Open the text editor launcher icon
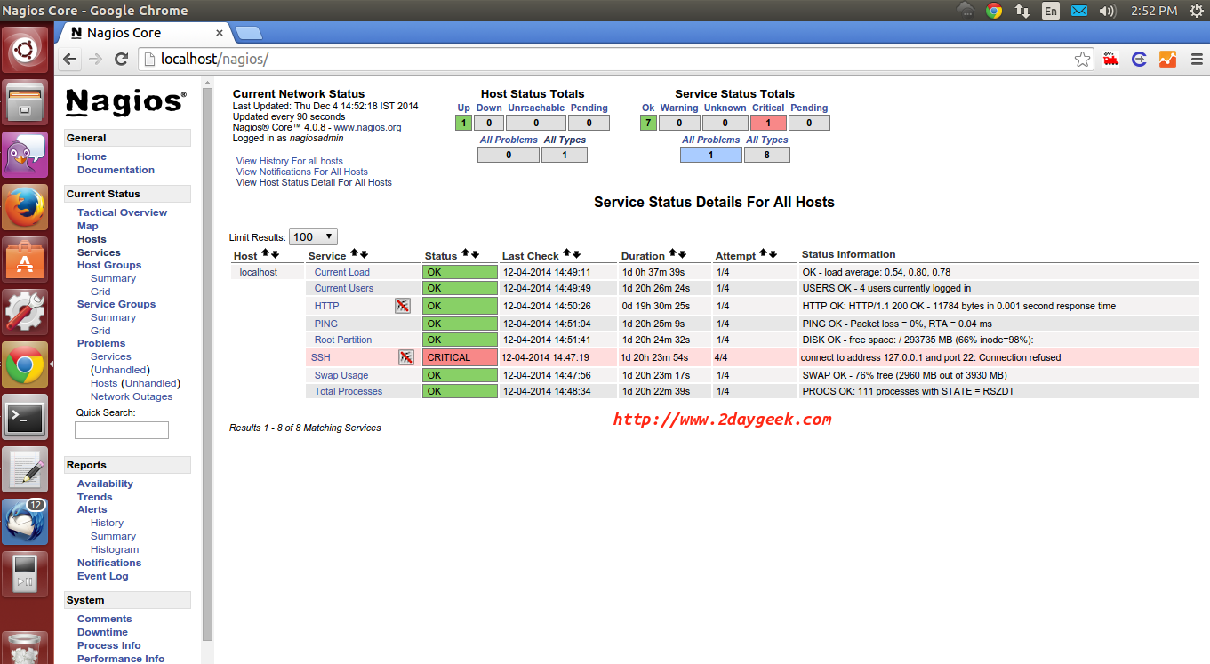Image resolution: width=1210 pixels, height=664 pixels. tap(25, 469)
